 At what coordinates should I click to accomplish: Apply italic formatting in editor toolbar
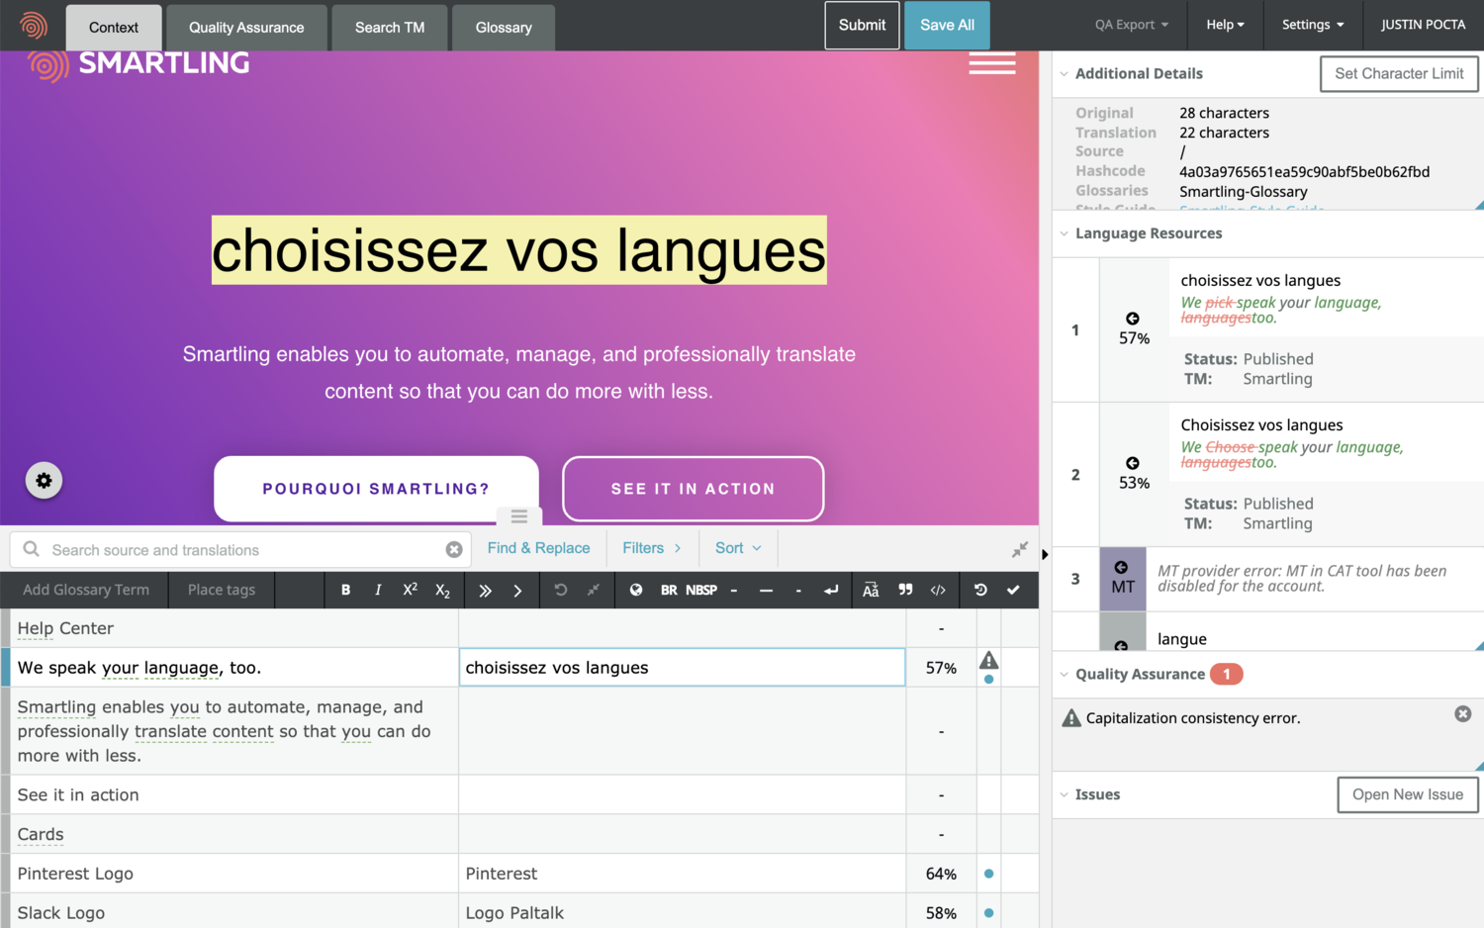coord(378,590)
